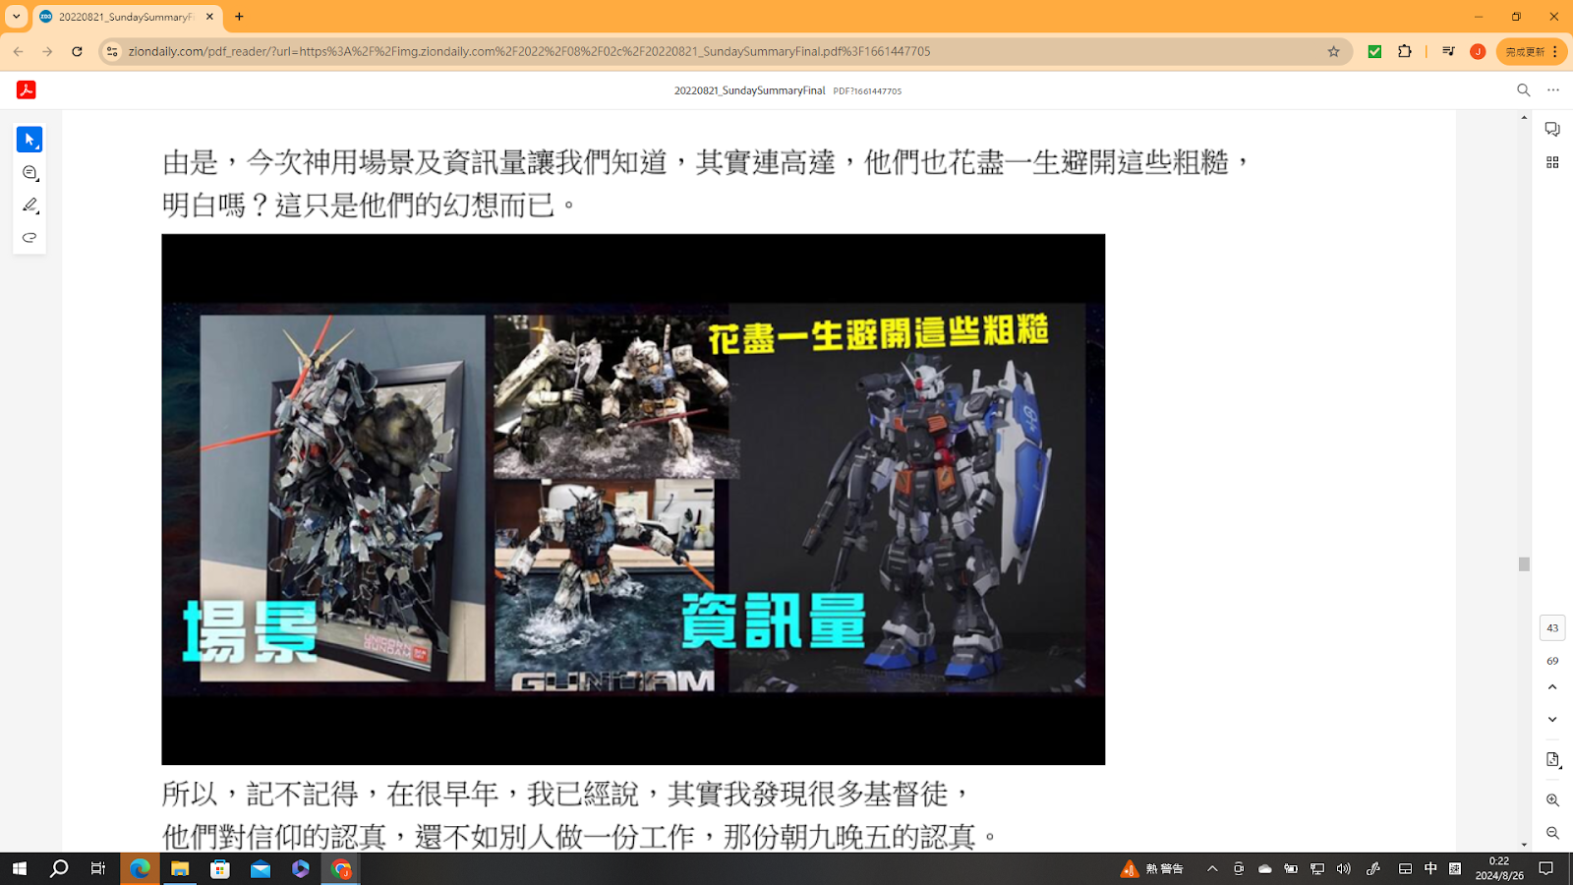Open File Explorer from the taskbar
Viewport: 1573px width, 885px height.
point(180,868)
